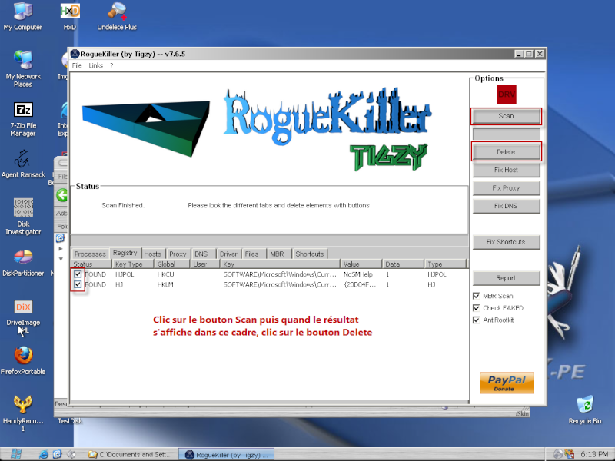Click the red DRV indicator square
Viewport: 615px width, 461px height.
tap(507, 95)
